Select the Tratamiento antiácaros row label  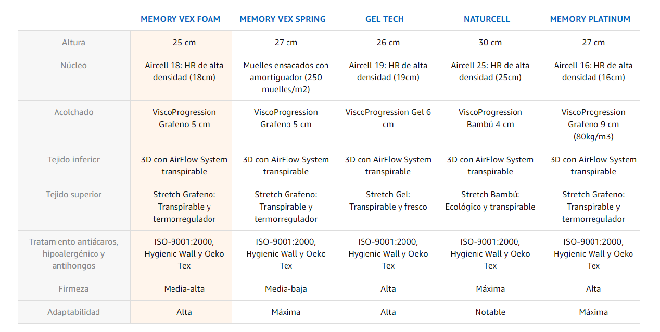pos(73,254)
